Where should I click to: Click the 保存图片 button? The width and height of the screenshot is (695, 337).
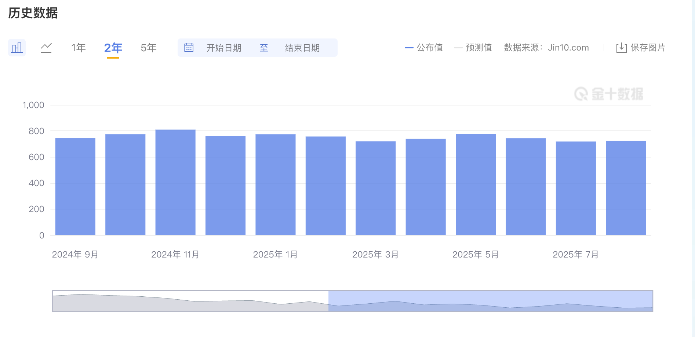(x=647, y=47)
